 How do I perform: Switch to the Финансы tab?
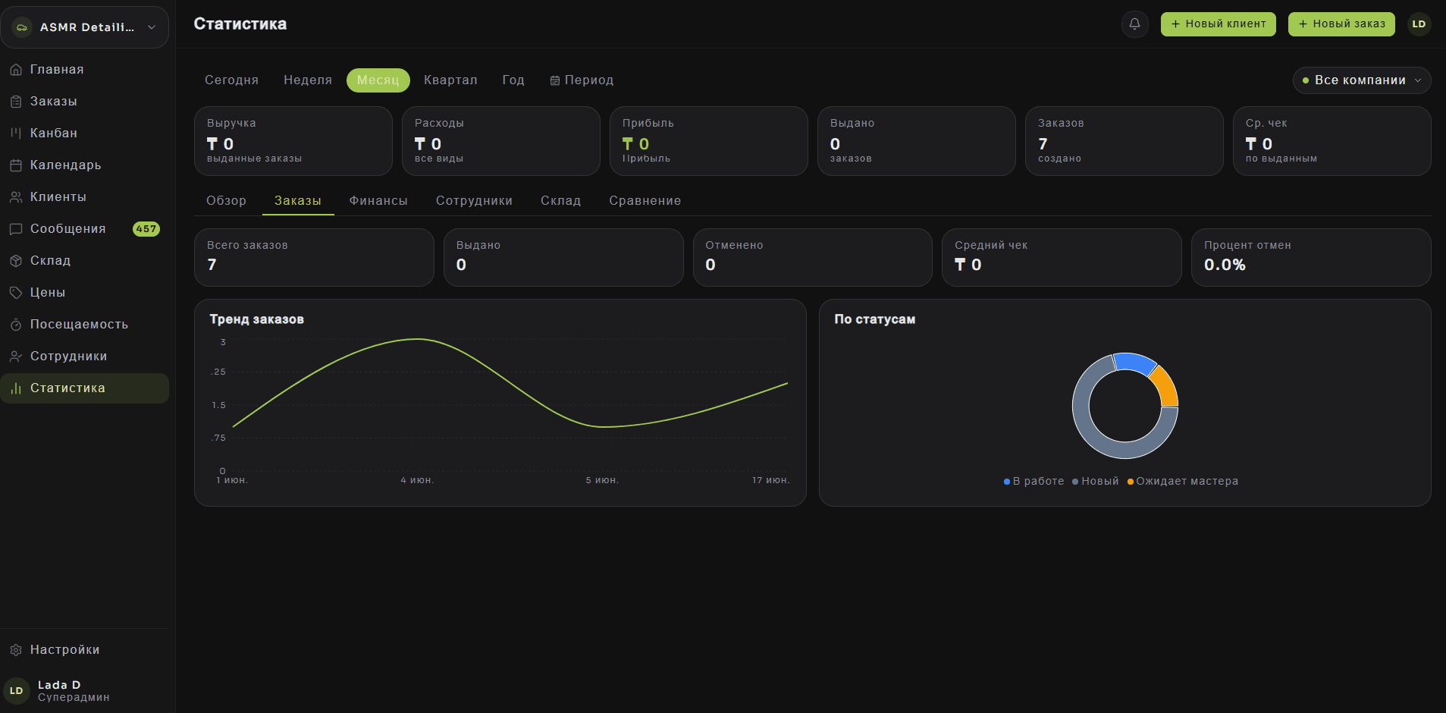(x=378, y=201)
